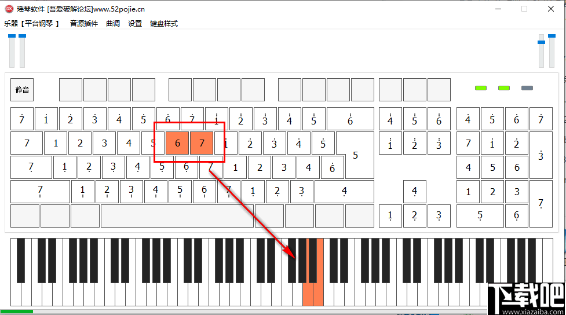Click the highlighted orange key labeled 6

tap(177, 143)
